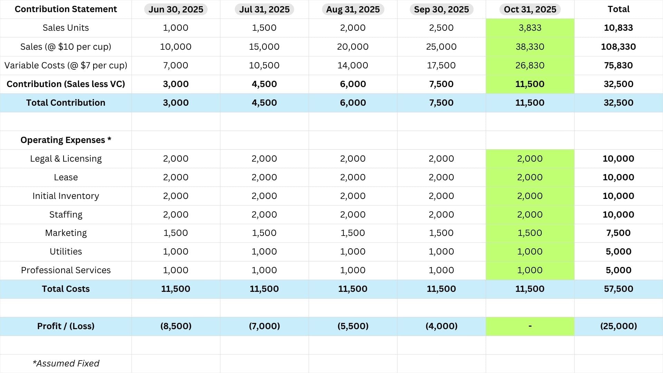The width and height of the screenshot is (663, 373).
Task: Click the Total Contribution row label
Action: [x=66, y=103]
